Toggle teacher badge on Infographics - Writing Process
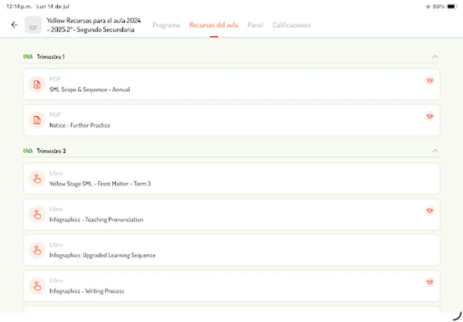Viewport: 463px width, 322px height. 429,282
